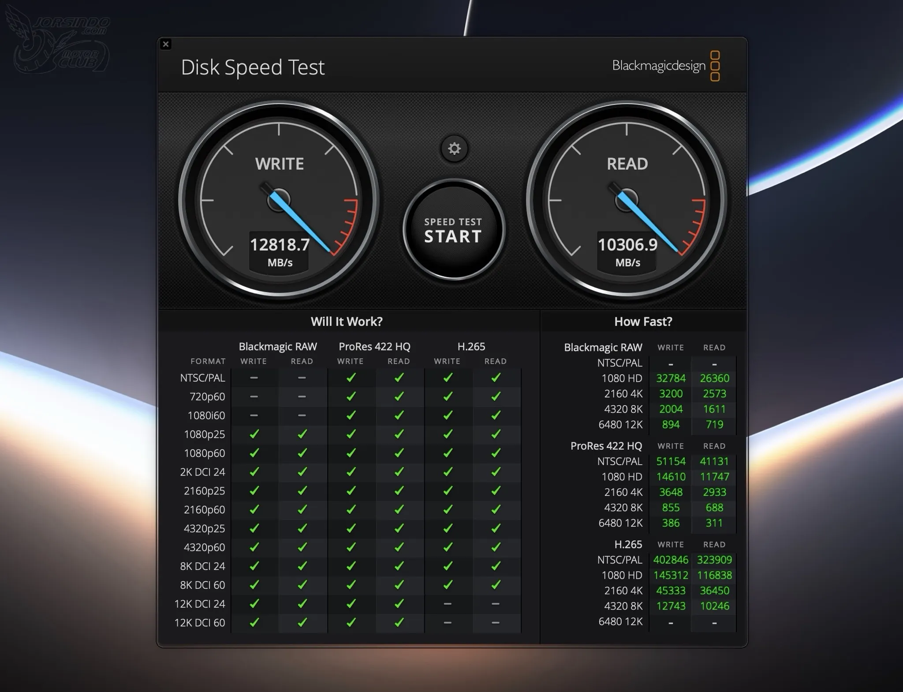Image resolution: width=903 pixels, height=692 pixels.
Task: Select the 12K DCI 60 format label
Action: click(x=200, y=623)
